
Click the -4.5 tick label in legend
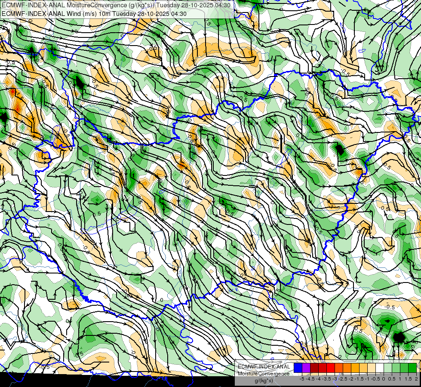(x=310, y=379)
